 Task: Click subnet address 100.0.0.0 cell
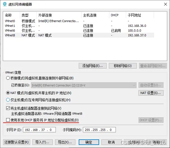[x=135, y=30]
